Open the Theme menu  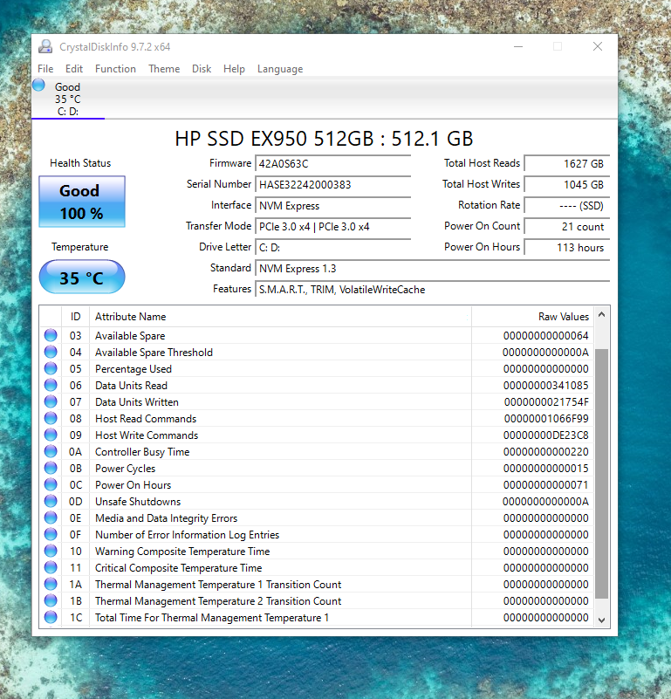tap(164, 69)
